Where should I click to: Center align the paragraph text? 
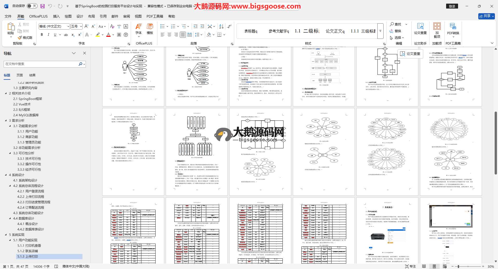(x=169, y=35)
